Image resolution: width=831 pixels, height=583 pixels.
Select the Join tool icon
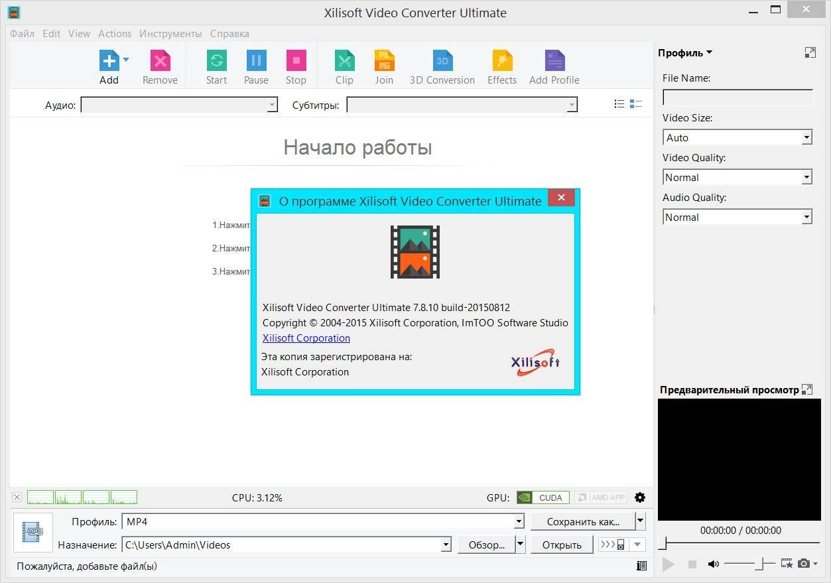click(384, 61)
